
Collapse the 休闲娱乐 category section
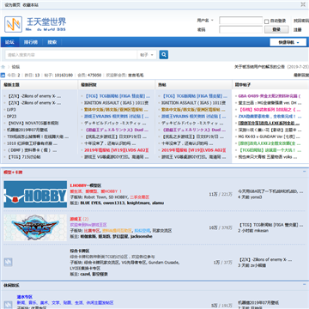point(305,285)
